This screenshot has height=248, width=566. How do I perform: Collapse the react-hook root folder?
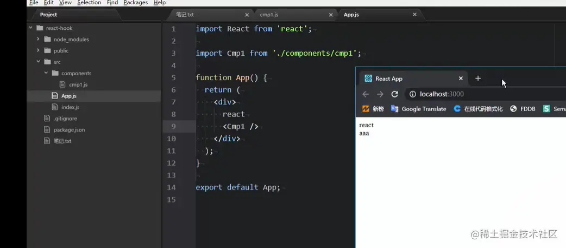click(x=30, y=28)
